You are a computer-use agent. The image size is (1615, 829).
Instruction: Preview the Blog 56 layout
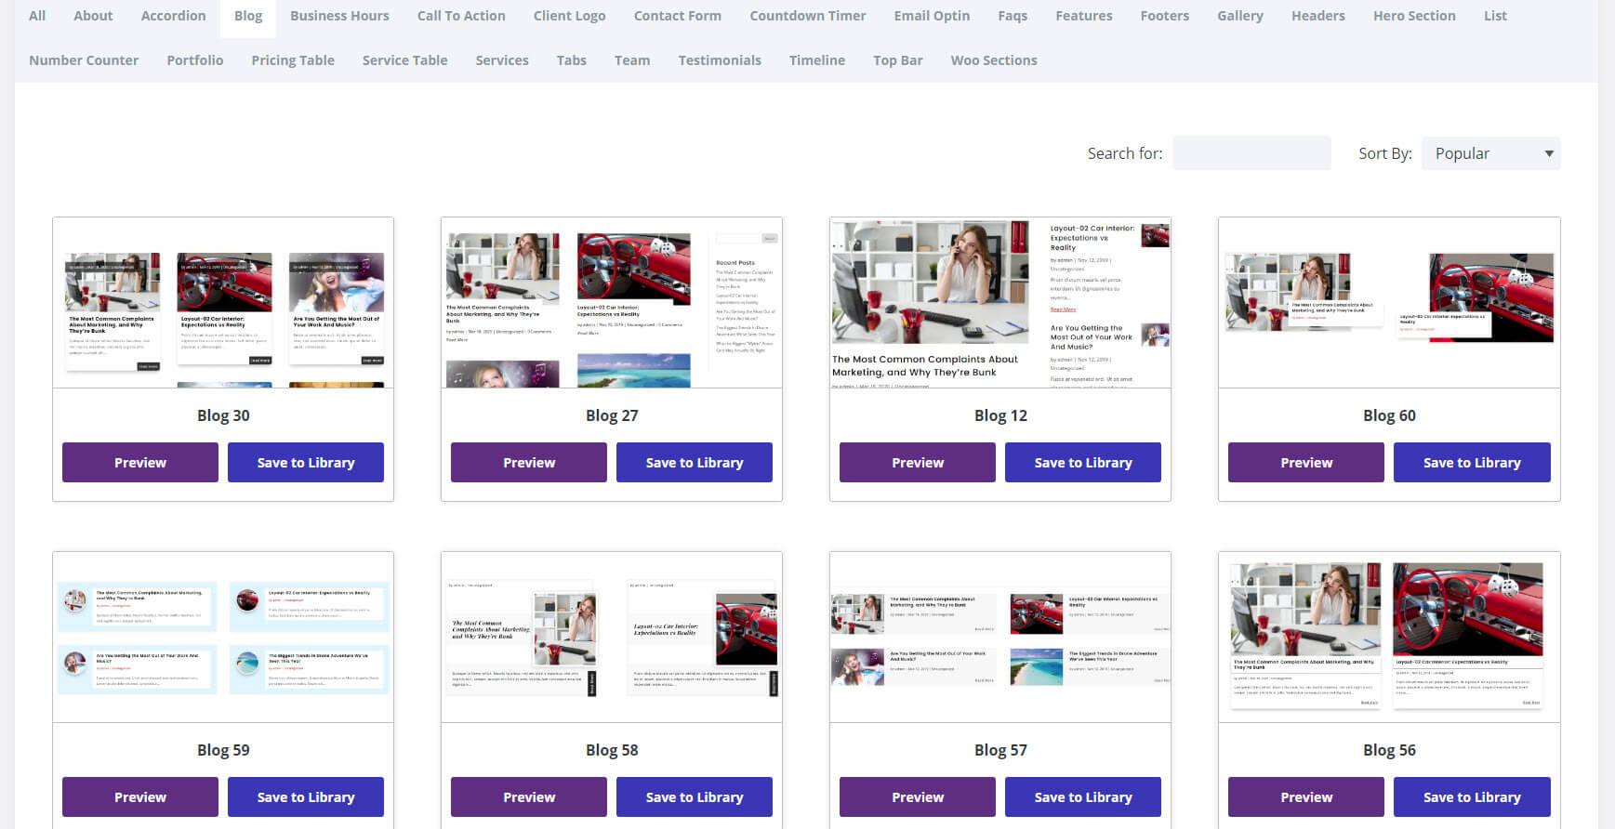pyautogui.click(x=1306, y=797)
